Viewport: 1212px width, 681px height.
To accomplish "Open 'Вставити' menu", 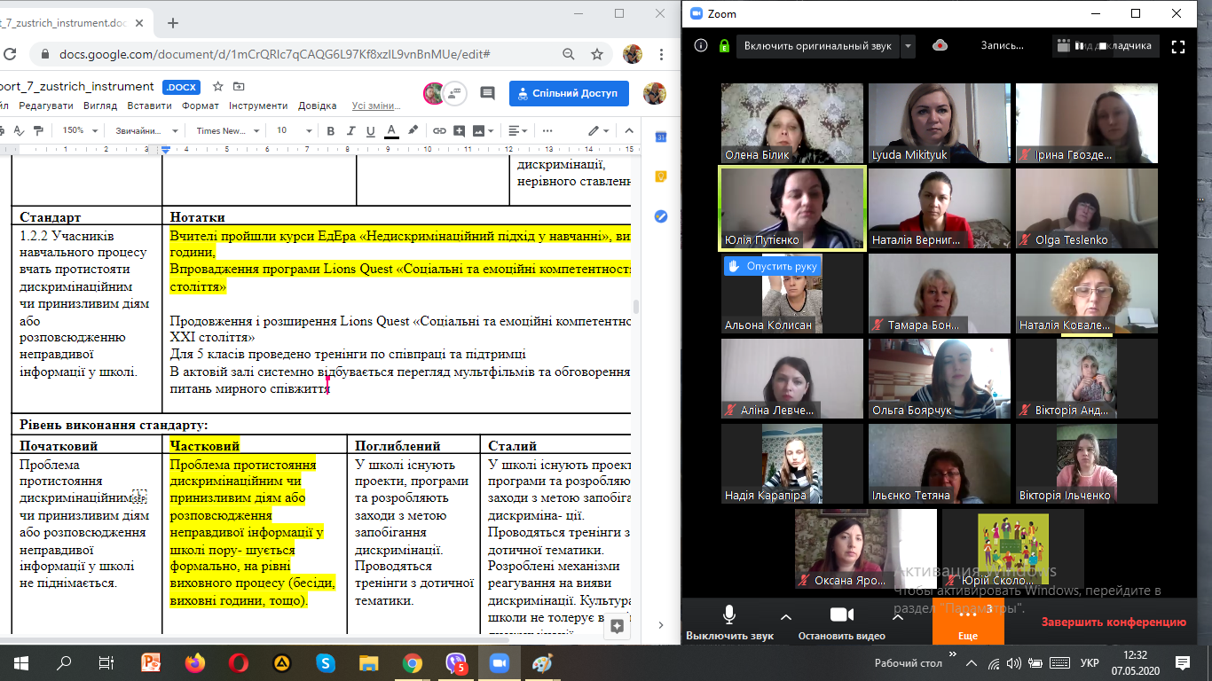I will 149,106.
